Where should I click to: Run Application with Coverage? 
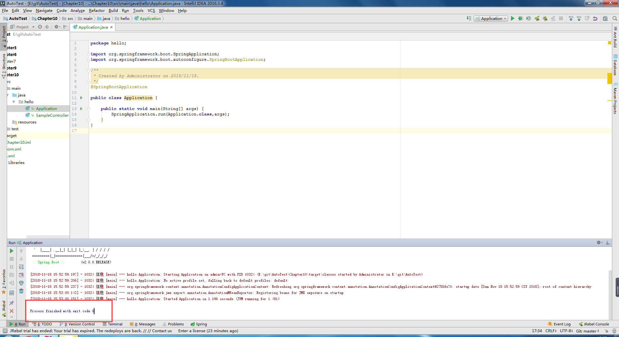529,19
